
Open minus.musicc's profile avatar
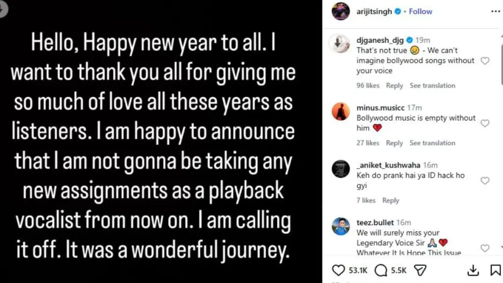pos(341,112)
